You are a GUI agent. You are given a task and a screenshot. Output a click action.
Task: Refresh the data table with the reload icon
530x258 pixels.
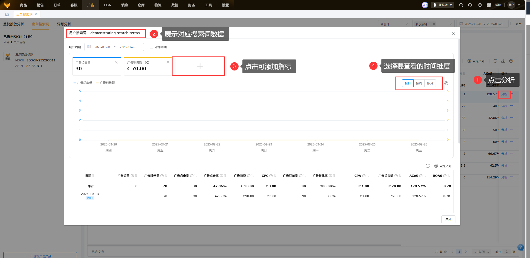427,166
